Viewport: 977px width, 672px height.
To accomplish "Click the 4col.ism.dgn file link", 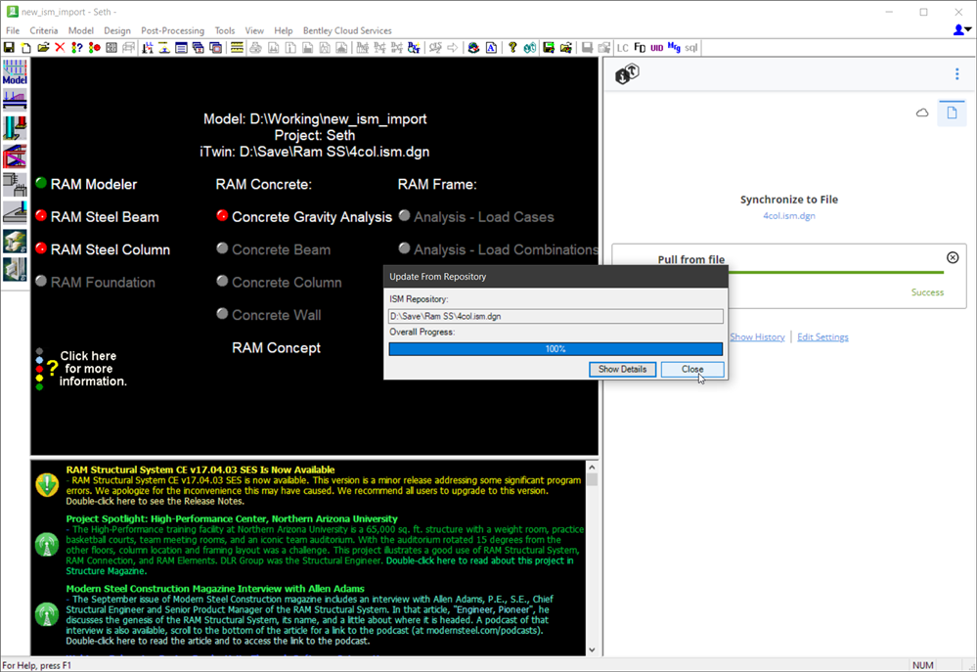I will point(789,216).
